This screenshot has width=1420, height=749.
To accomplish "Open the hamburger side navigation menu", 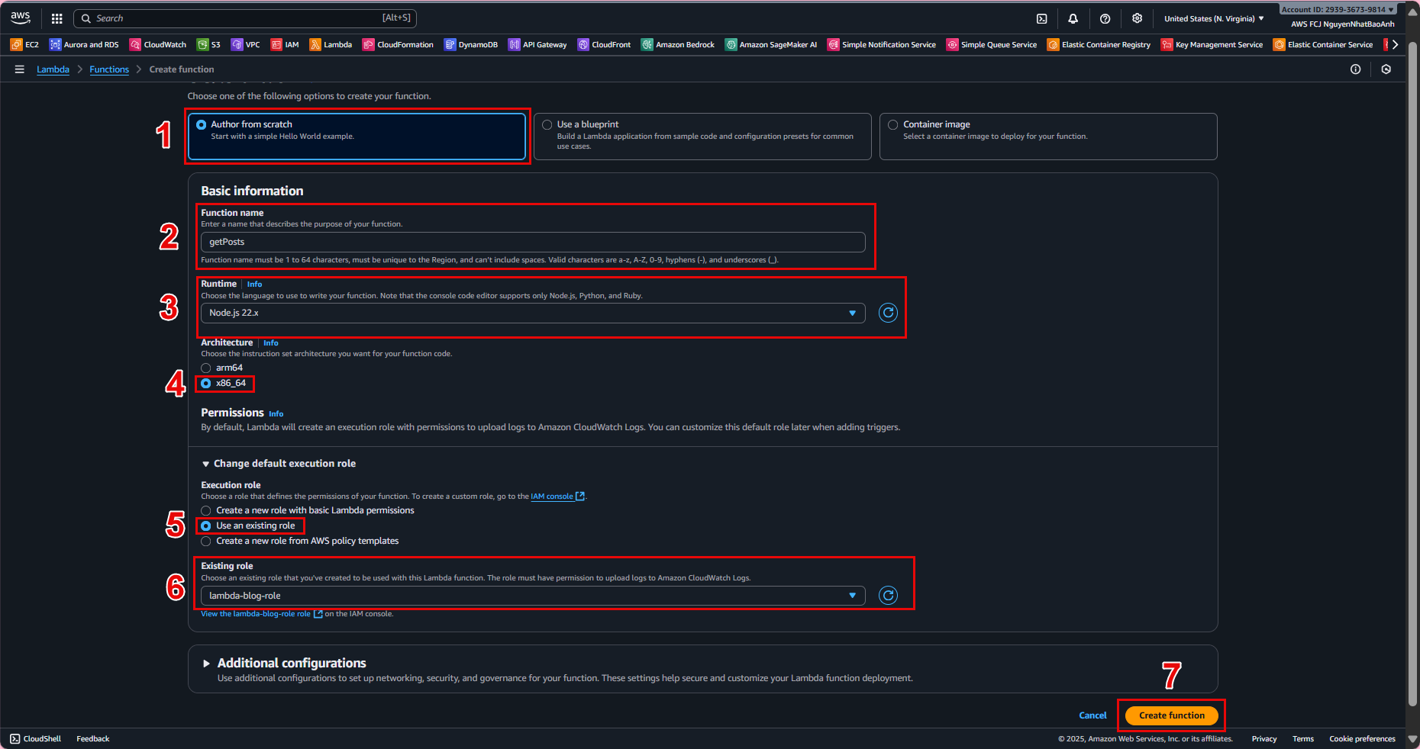I will 19,69.
